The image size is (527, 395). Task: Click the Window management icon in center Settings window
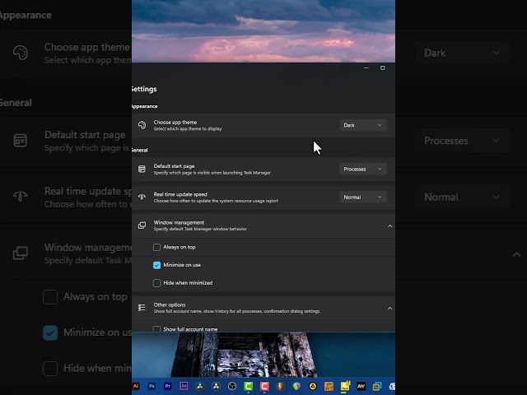pyautogui.click(x=142, y=225)
